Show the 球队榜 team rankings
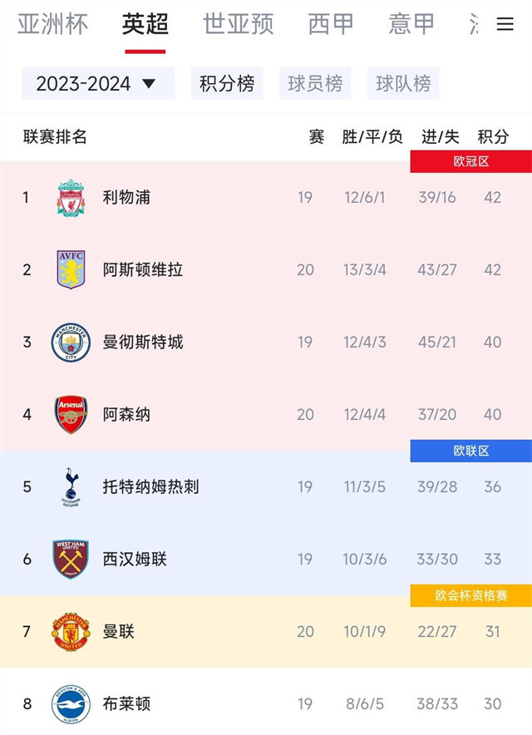This screenshot has width=532, height=735. pyautogui.click(x=403, y=84)
